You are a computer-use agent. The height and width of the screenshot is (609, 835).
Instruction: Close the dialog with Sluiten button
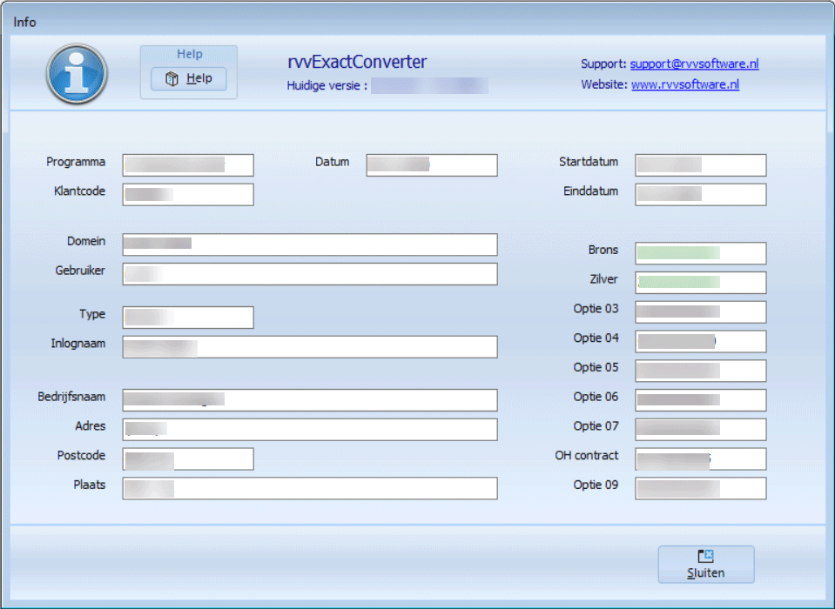click(706, 565)
